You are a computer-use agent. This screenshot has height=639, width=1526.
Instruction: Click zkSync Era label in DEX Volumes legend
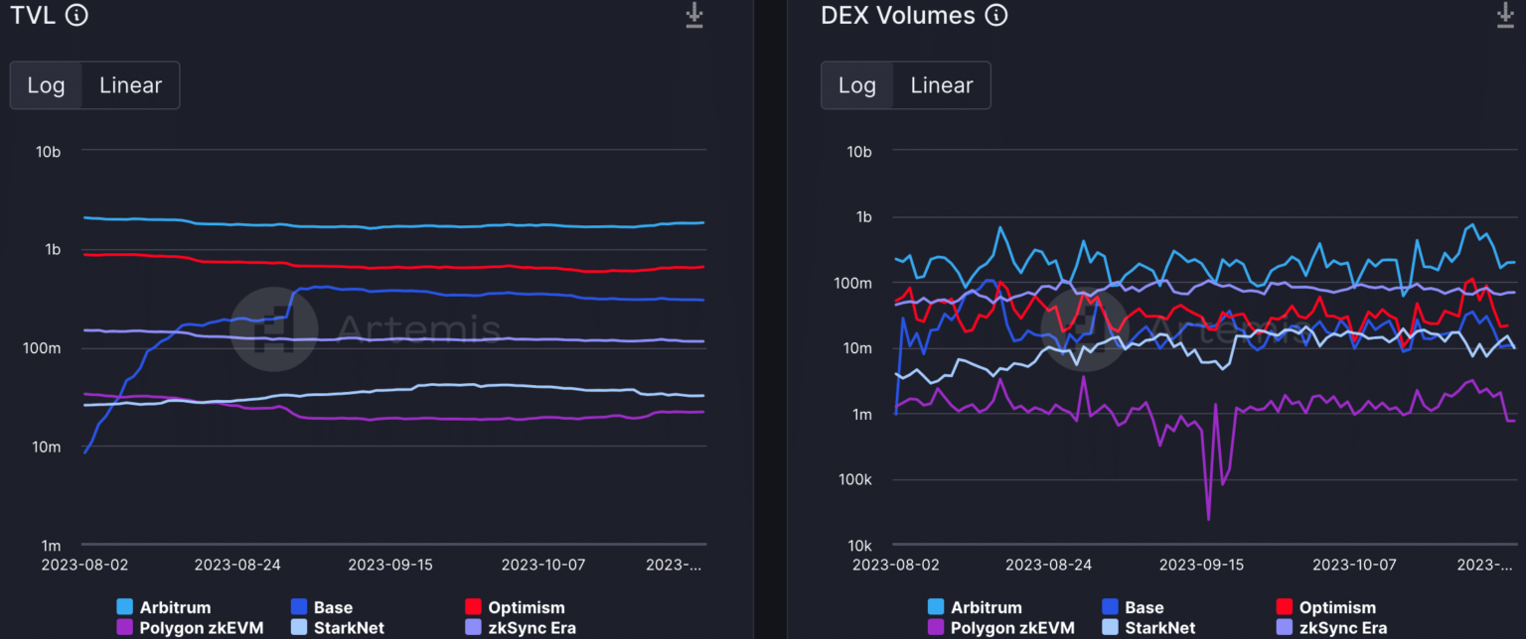1344,627
